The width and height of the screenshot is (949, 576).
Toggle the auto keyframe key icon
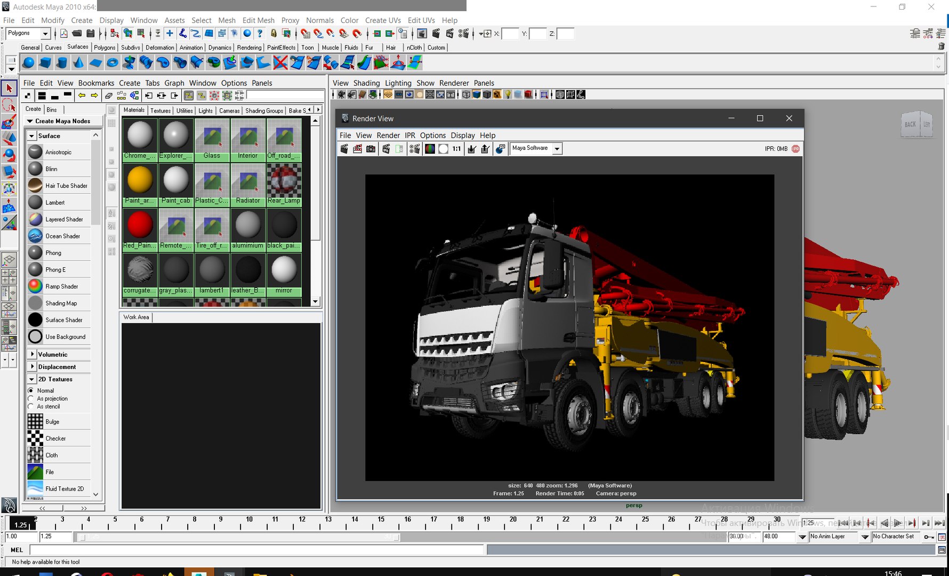tap(929, 537)
